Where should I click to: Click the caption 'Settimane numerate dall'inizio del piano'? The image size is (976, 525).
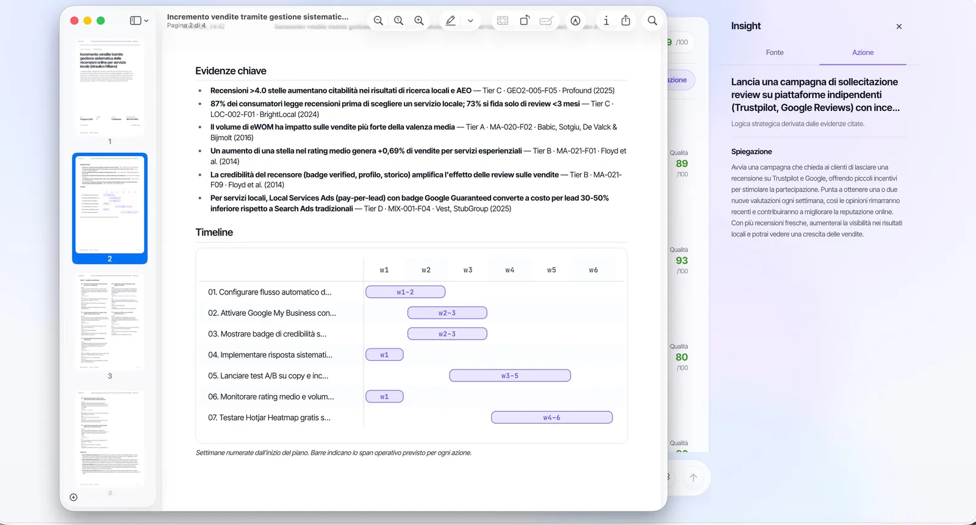pyautogui.click(x=334, y=453)
